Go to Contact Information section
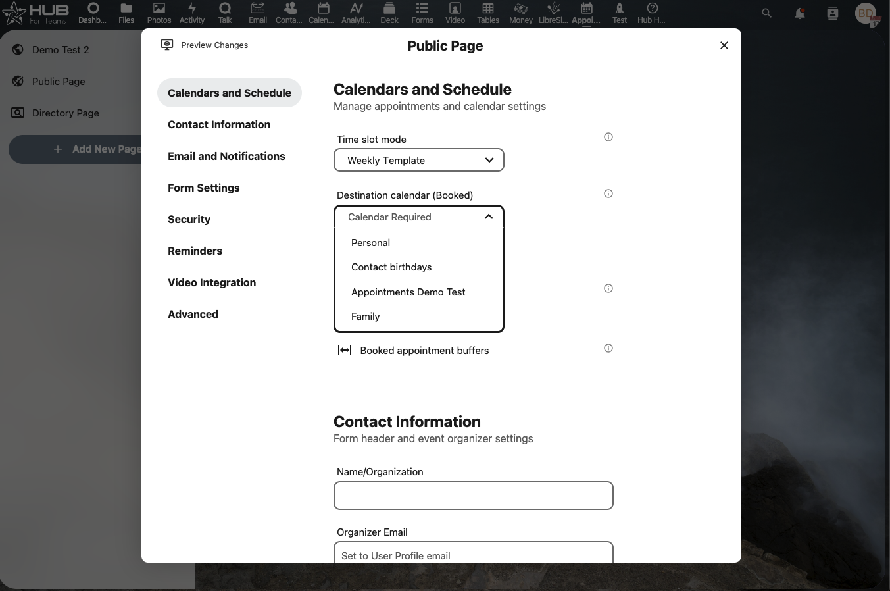This screenshot has height=591, width=890. [x=219, y=124]
